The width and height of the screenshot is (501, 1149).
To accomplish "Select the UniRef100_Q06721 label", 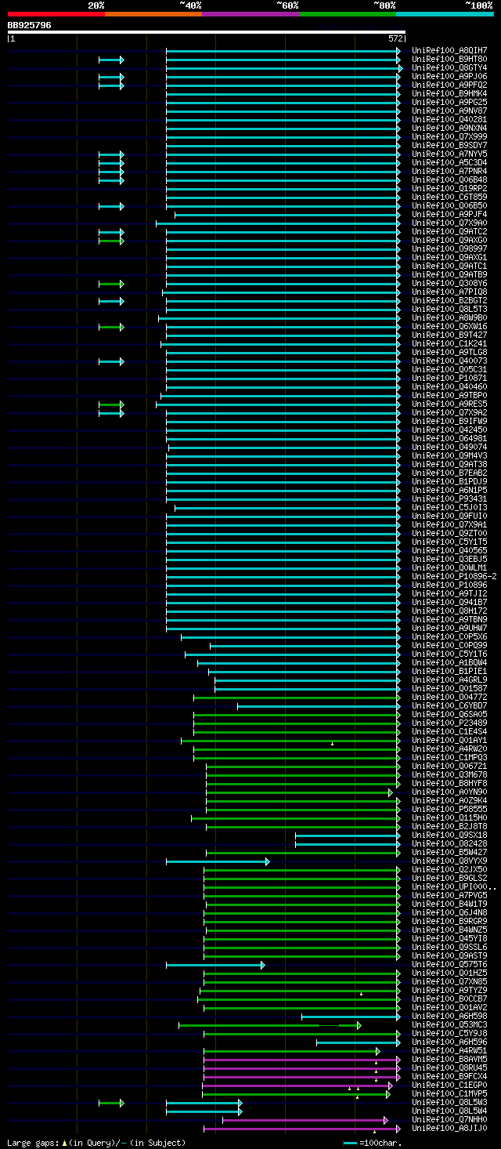I will point(449,767).
